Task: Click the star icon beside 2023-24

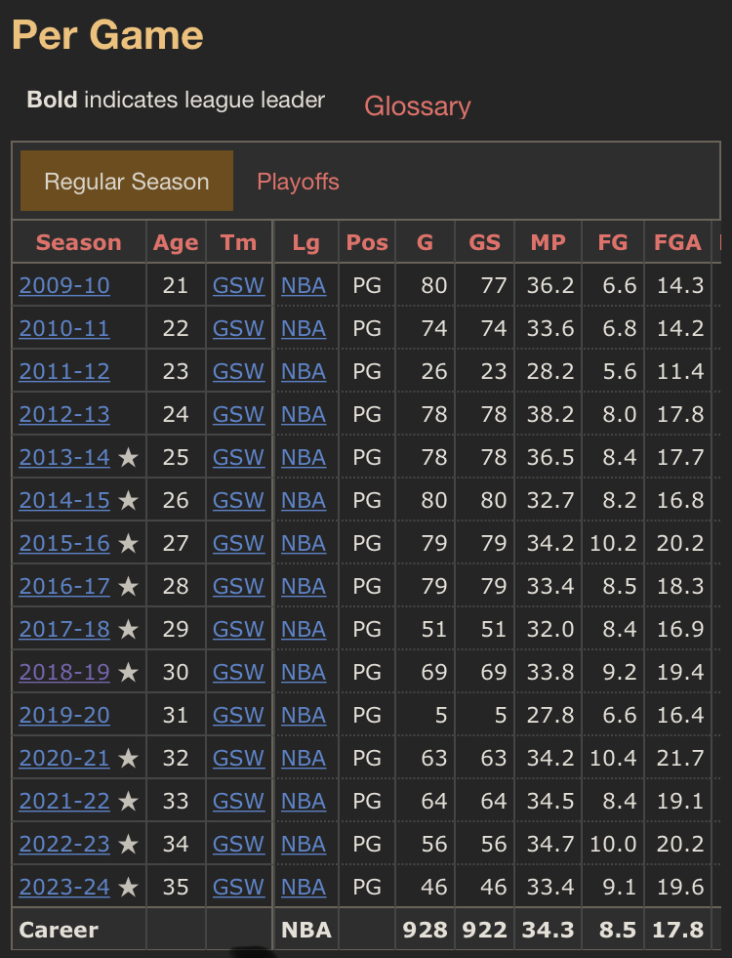Action: (128, 887)
